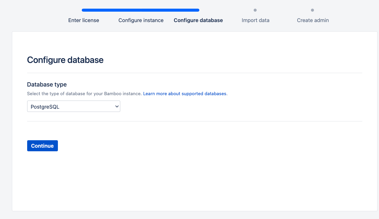
Task: Click the gray dot above Import data
Action: (x=255, y=10)
